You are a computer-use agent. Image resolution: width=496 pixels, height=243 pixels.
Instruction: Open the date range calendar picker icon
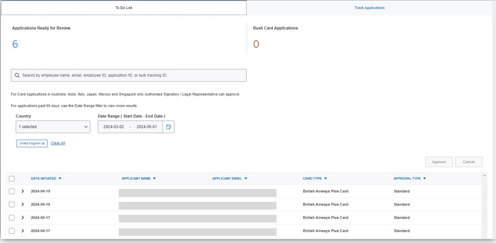click(x=168, y=127)
